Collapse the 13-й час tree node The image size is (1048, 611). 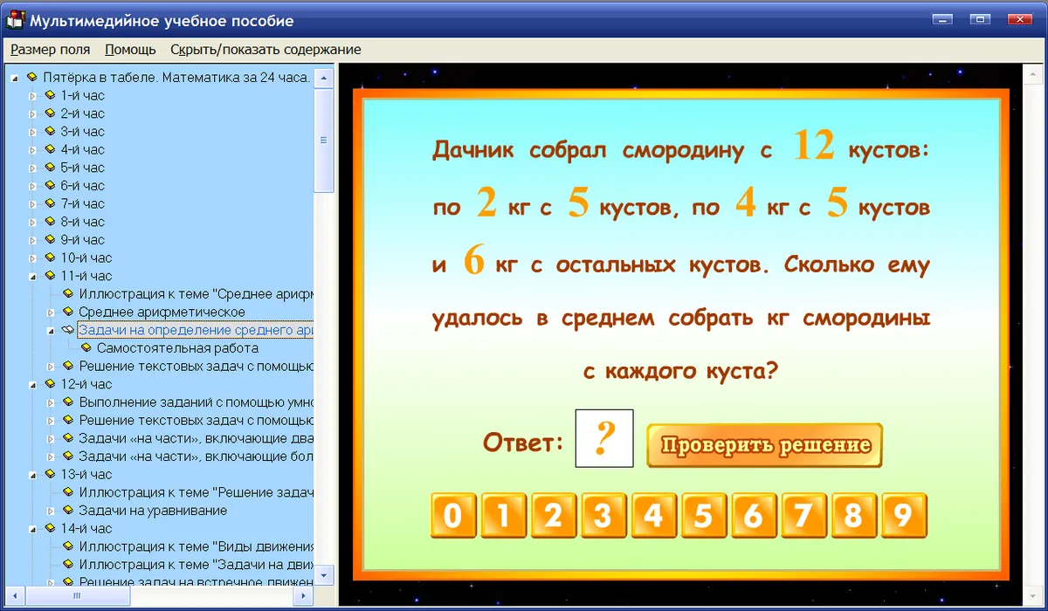pos(33,474)
